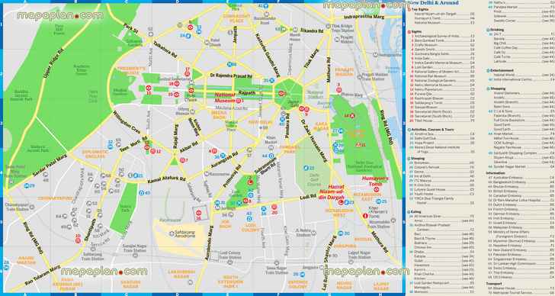Click blue marker 32 in Diplomatic Enclave

(x=111, y=146)
